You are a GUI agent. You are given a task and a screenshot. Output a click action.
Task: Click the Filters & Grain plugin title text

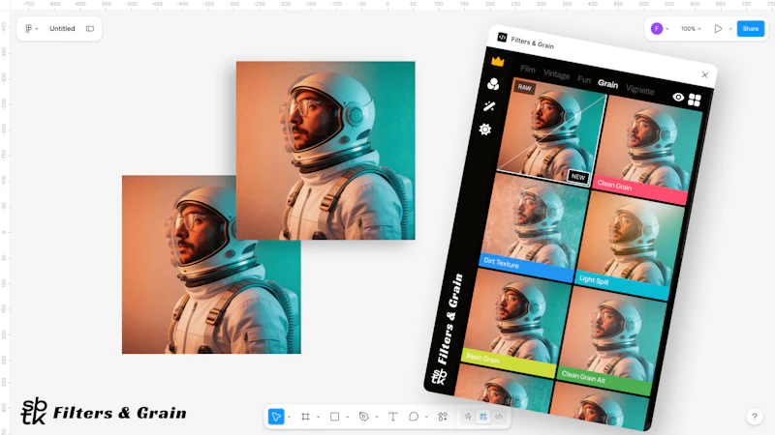pos(532,43)
